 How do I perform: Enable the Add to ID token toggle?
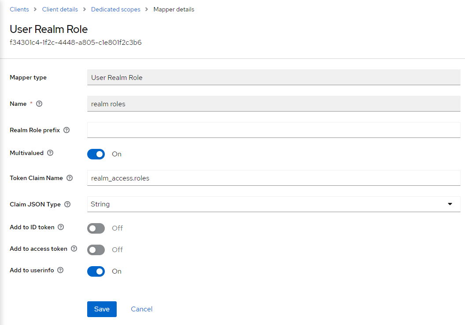96,228
